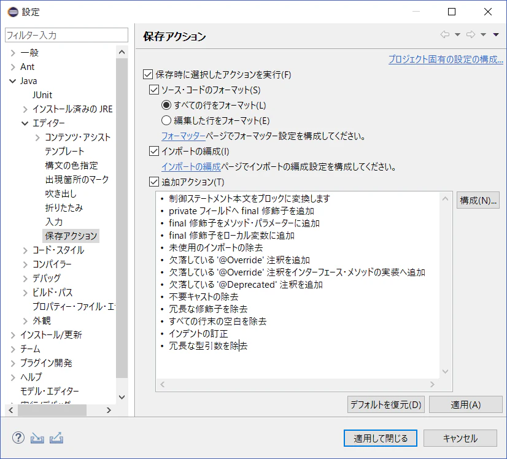Screen dimensions: 507x459
Task: Click the tree vertical scrollbar thumb
Action: (x=122, y=218)
